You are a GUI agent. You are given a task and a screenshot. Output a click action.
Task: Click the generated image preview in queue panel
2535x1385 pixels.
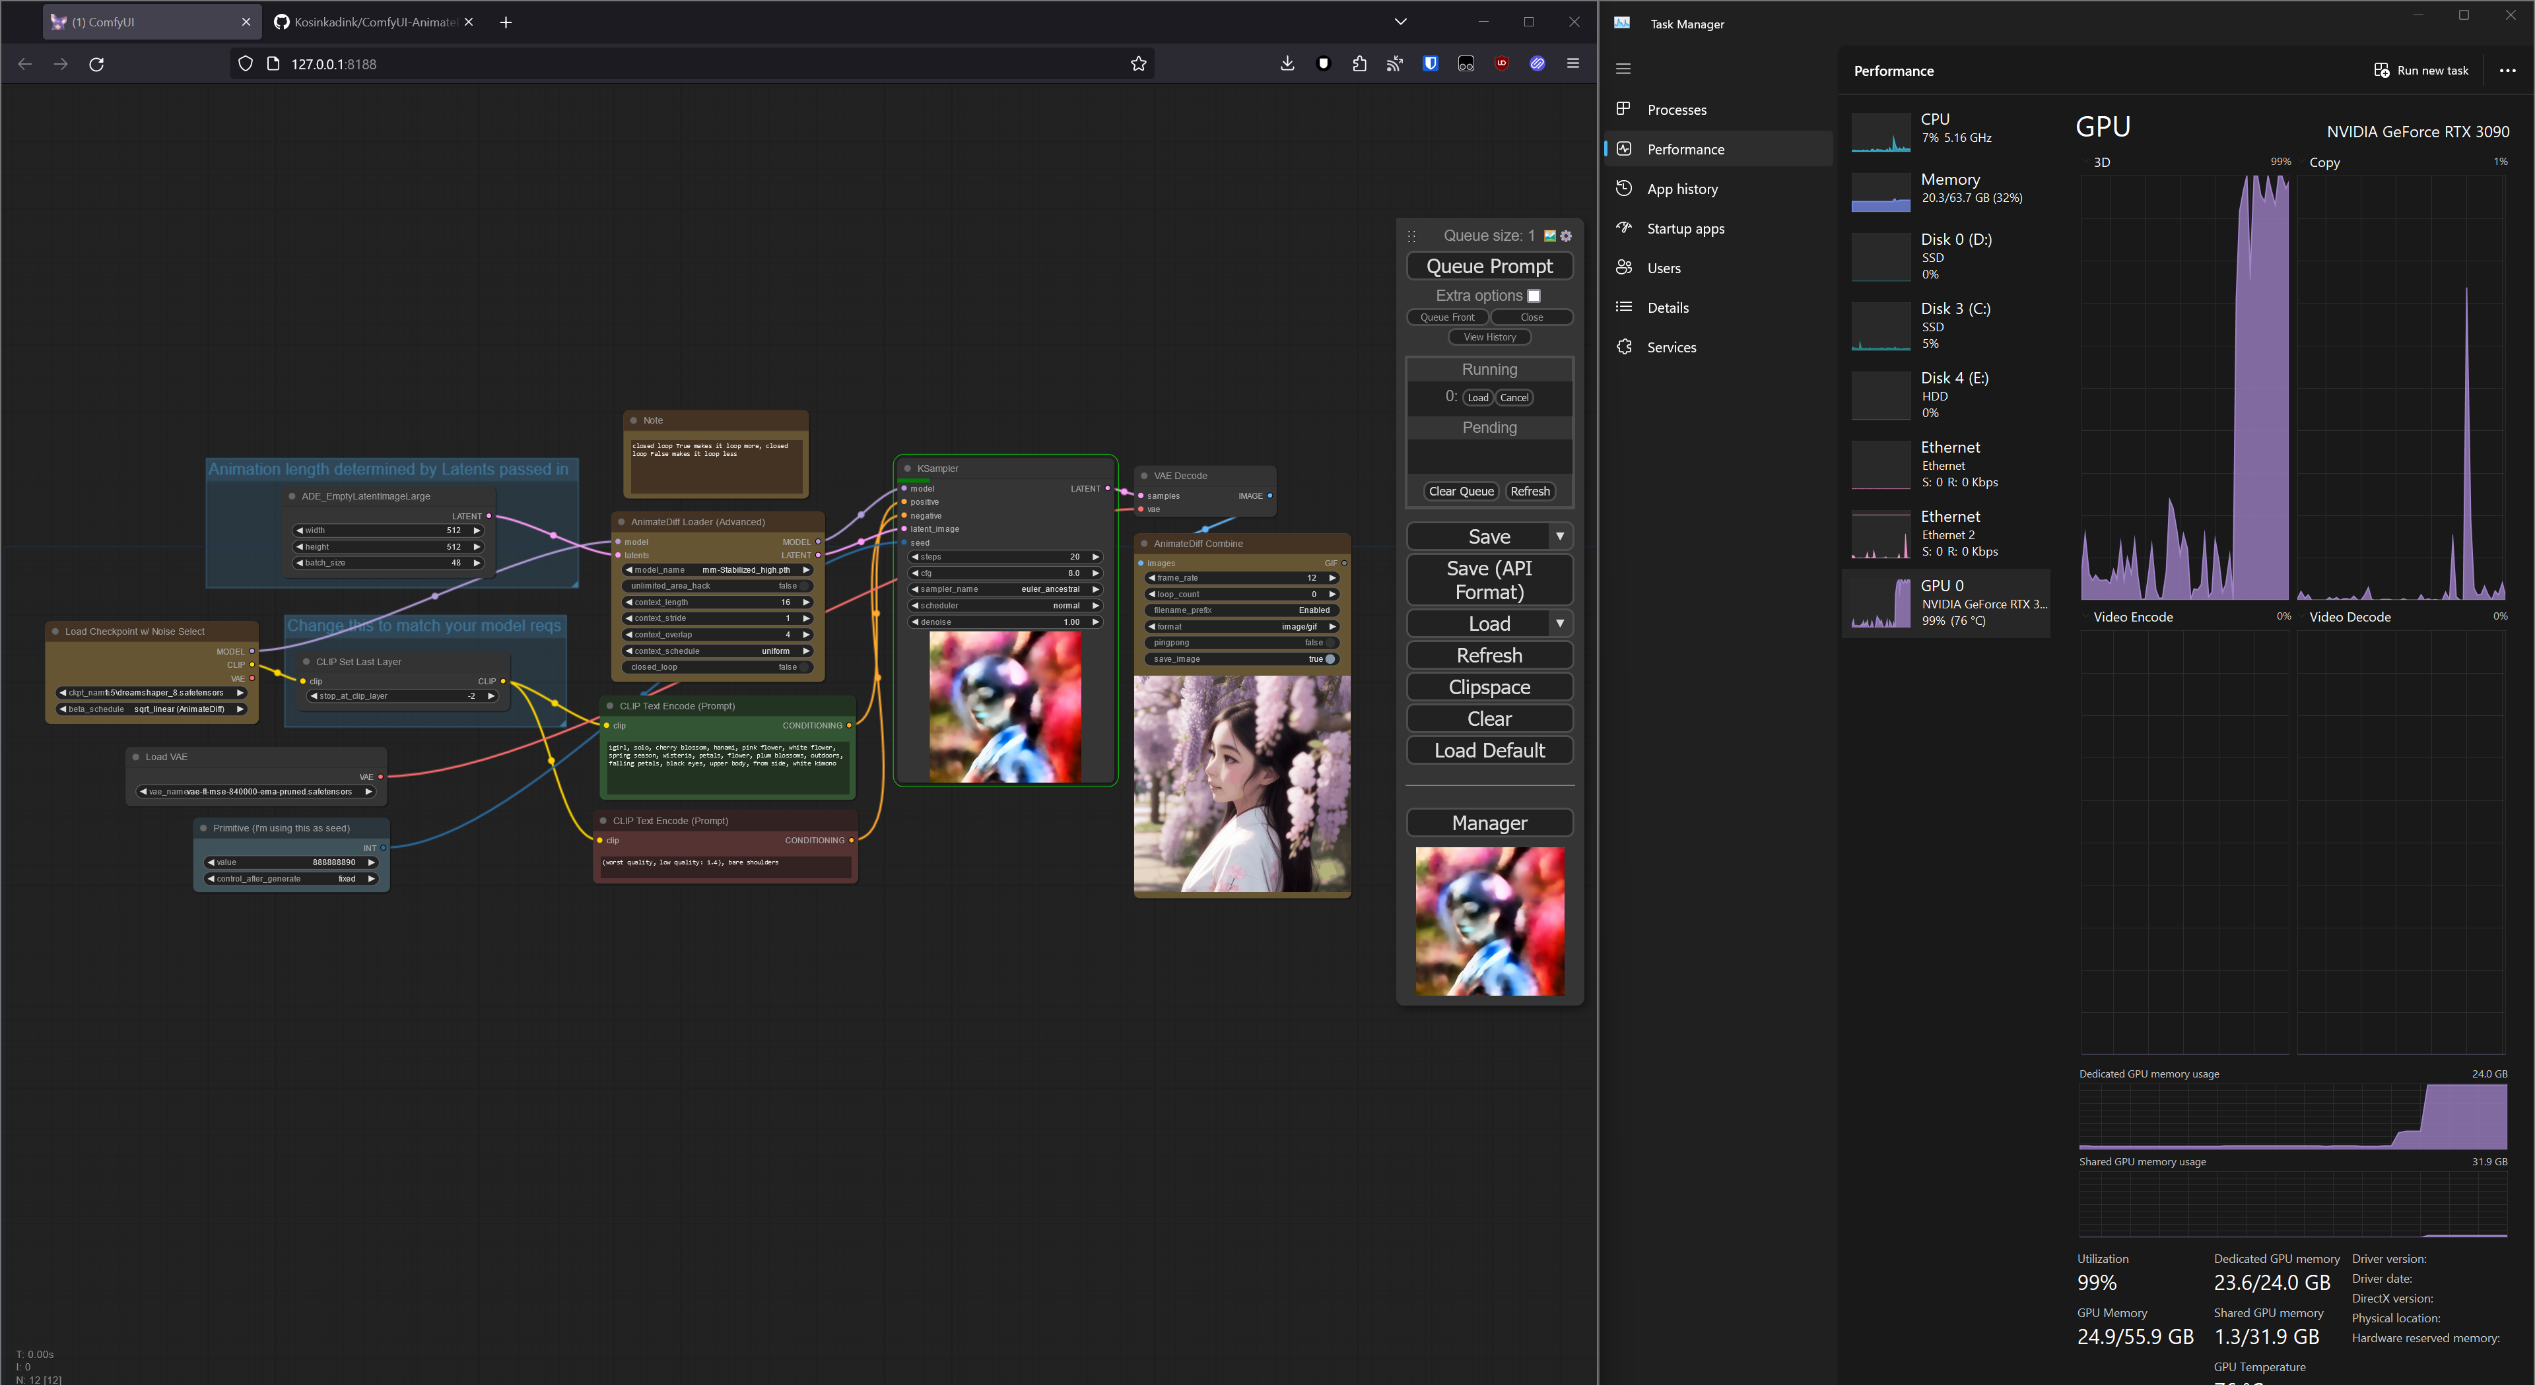(x=1489, y=920)
